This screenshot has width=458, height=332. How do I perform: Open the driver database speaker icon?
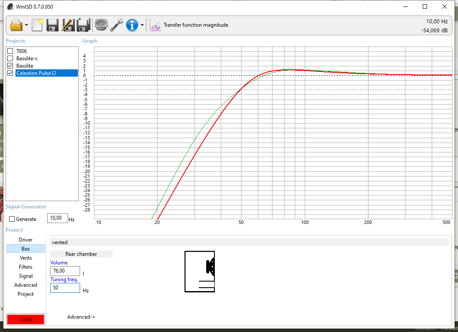(101, 25)
